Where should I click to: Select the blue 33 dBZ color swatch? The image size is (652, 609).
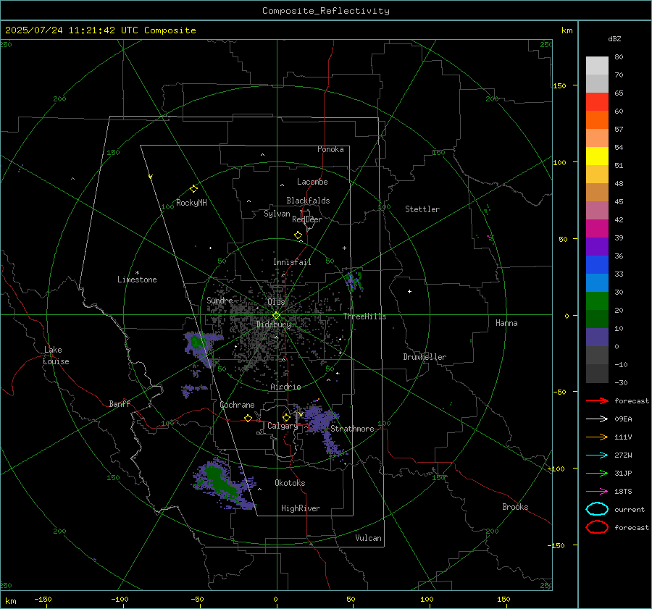click(x=597, y=265)
